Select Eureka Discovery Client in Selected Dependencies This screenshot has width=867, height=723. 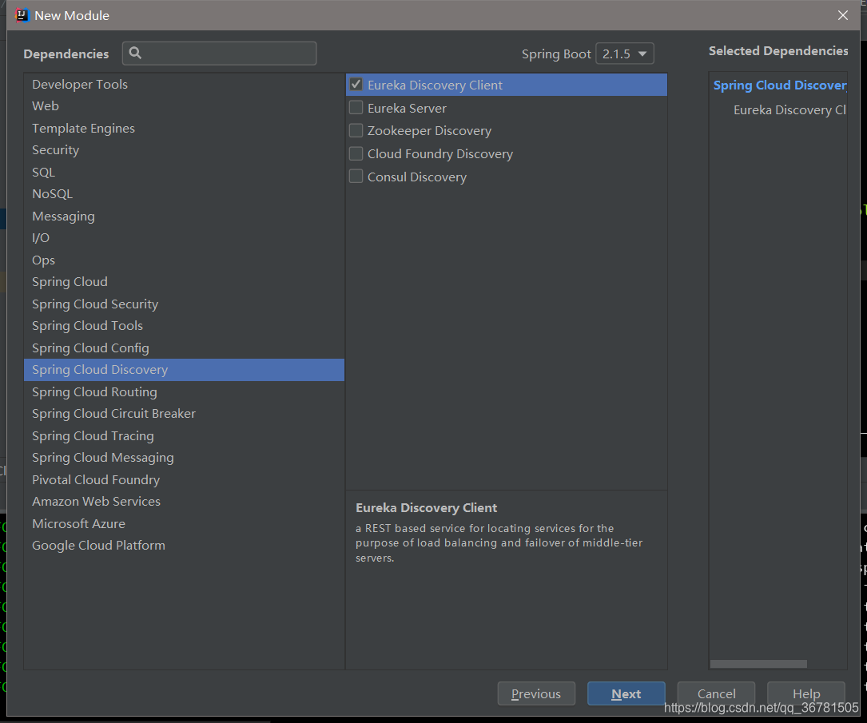789,110
